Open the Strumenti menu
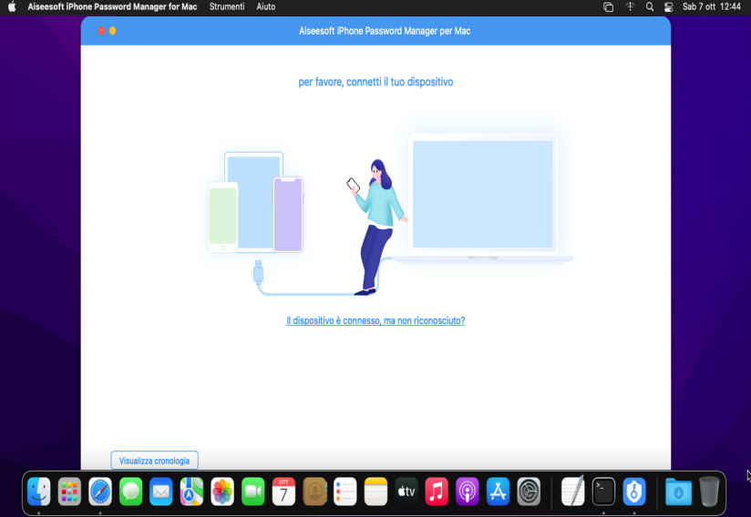Viewport: 751px width, 517px height. pyautogui.click(x=227, y=6)
